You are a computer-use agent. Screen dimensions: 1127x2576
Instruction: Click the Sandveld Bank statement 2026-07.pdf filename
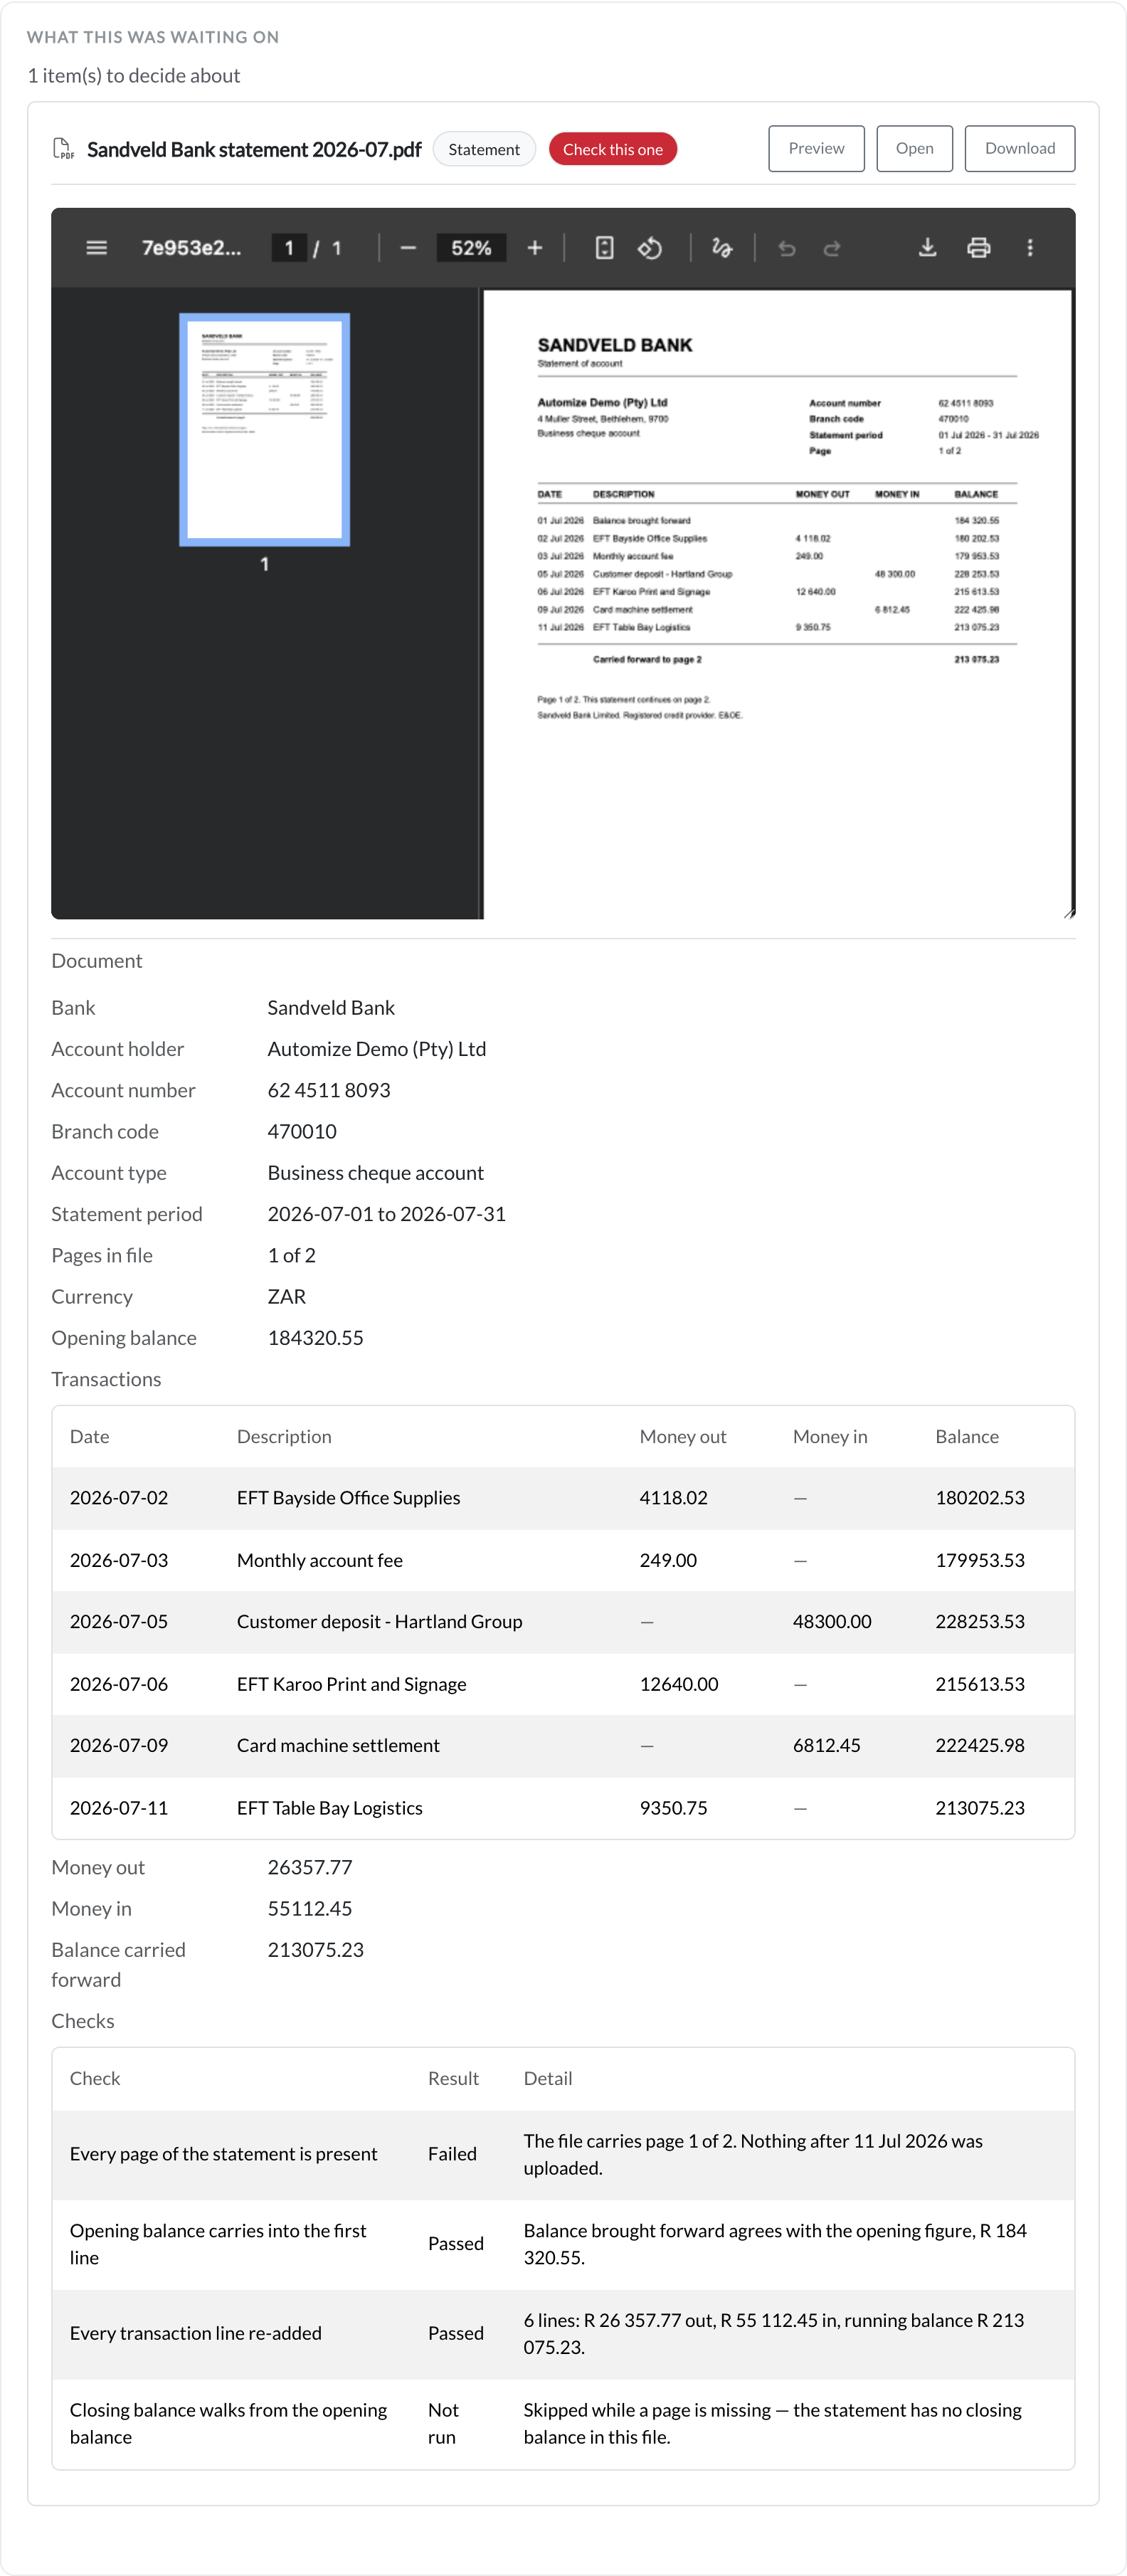click(254, 149)
